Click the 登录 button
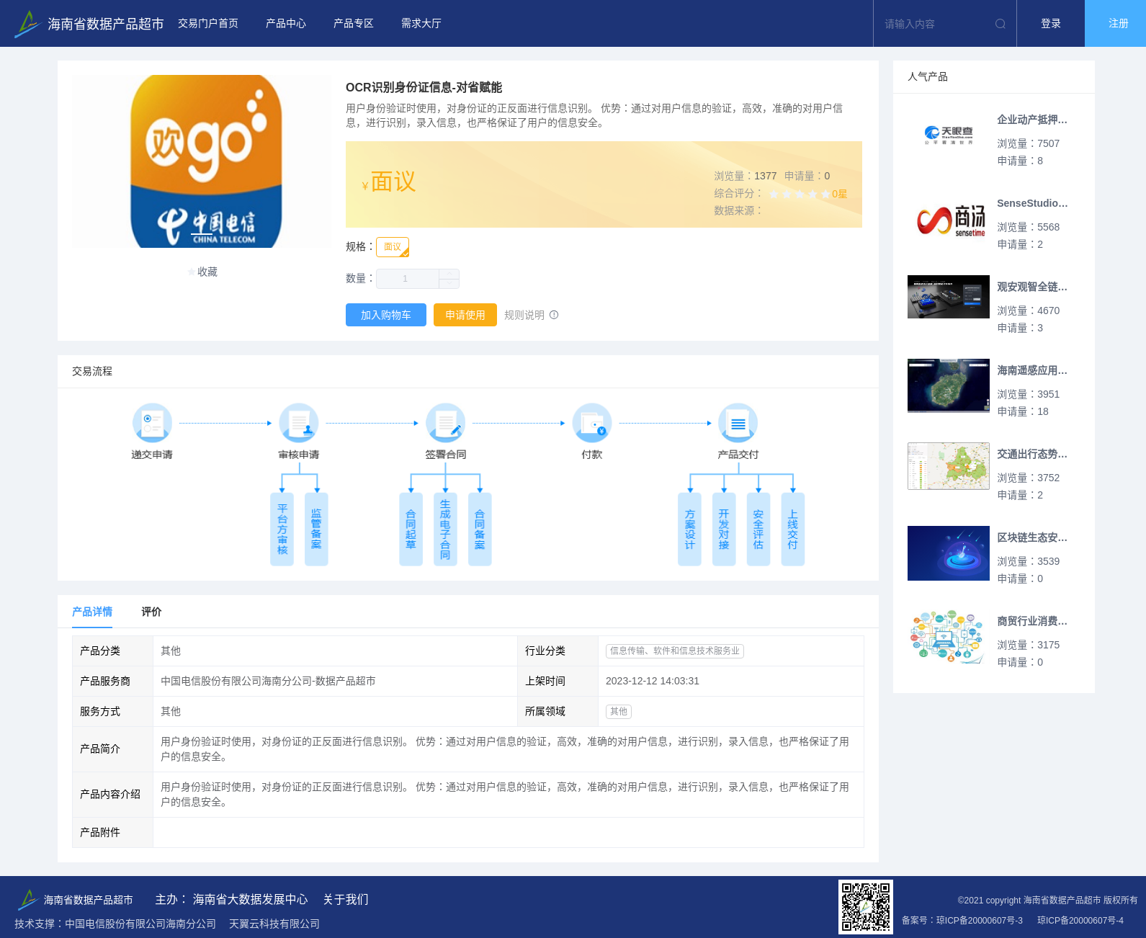The image size is (1146, 938). point(1051,24)
